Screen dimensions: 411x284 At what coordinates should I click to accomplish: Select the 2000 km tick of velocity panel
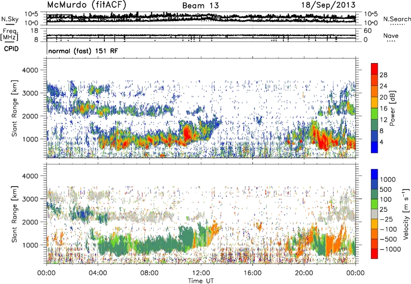click(30, 222)
